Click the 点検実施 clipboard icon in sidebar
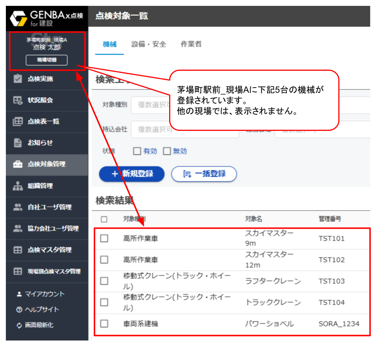Screen dimensions: 382x346 (x=18, y=79)
